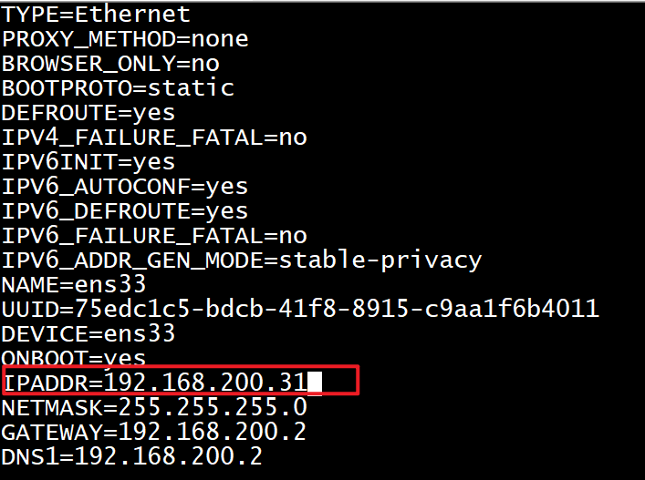The height and width of the screenshot is (480, 645).
Task: Click the BROWSER_ONLY=no setting
Action: click(x=110, y=64)
